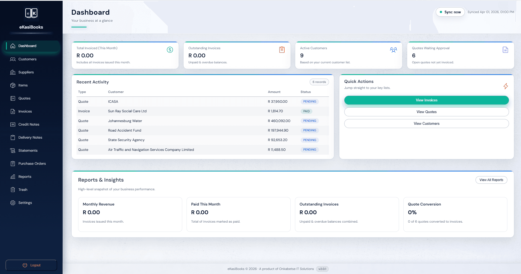The image size is (521, 274).
Task: Click the Quotes icon in the navigation
Action: coord(13,98)
